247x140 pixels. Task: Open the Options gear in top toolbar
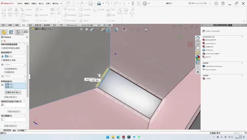pyautogui.click(x=145, y=4)
